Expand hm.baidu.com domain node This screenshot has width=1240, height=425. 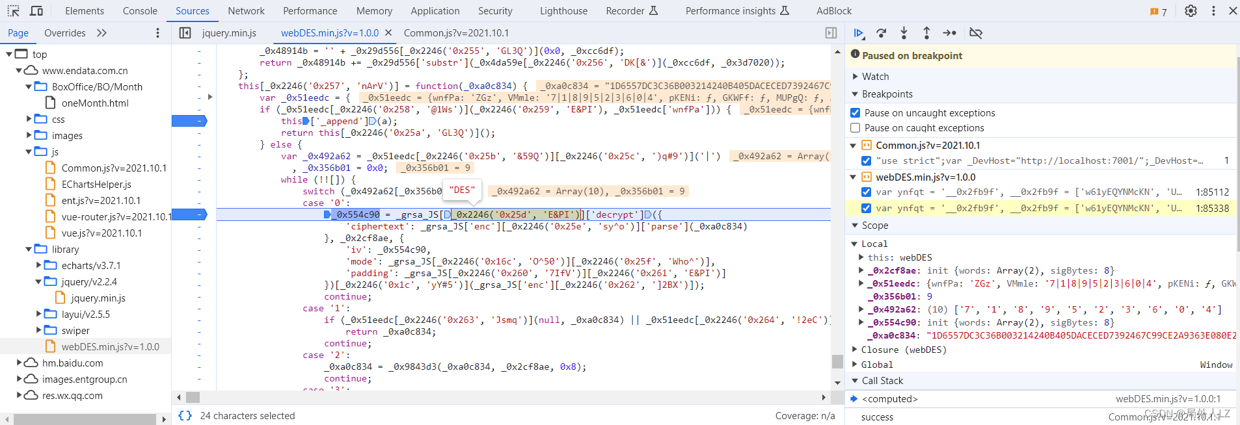point(19,362)
